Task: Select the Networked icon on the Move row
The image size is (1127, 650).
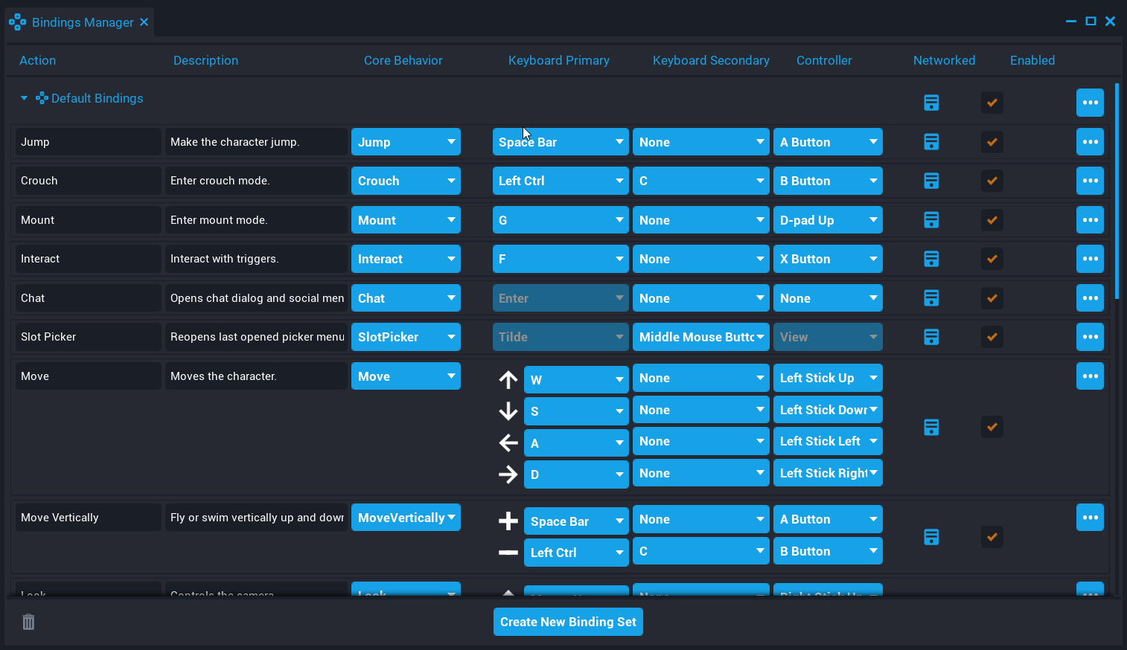Action: (x=931, y=427)
